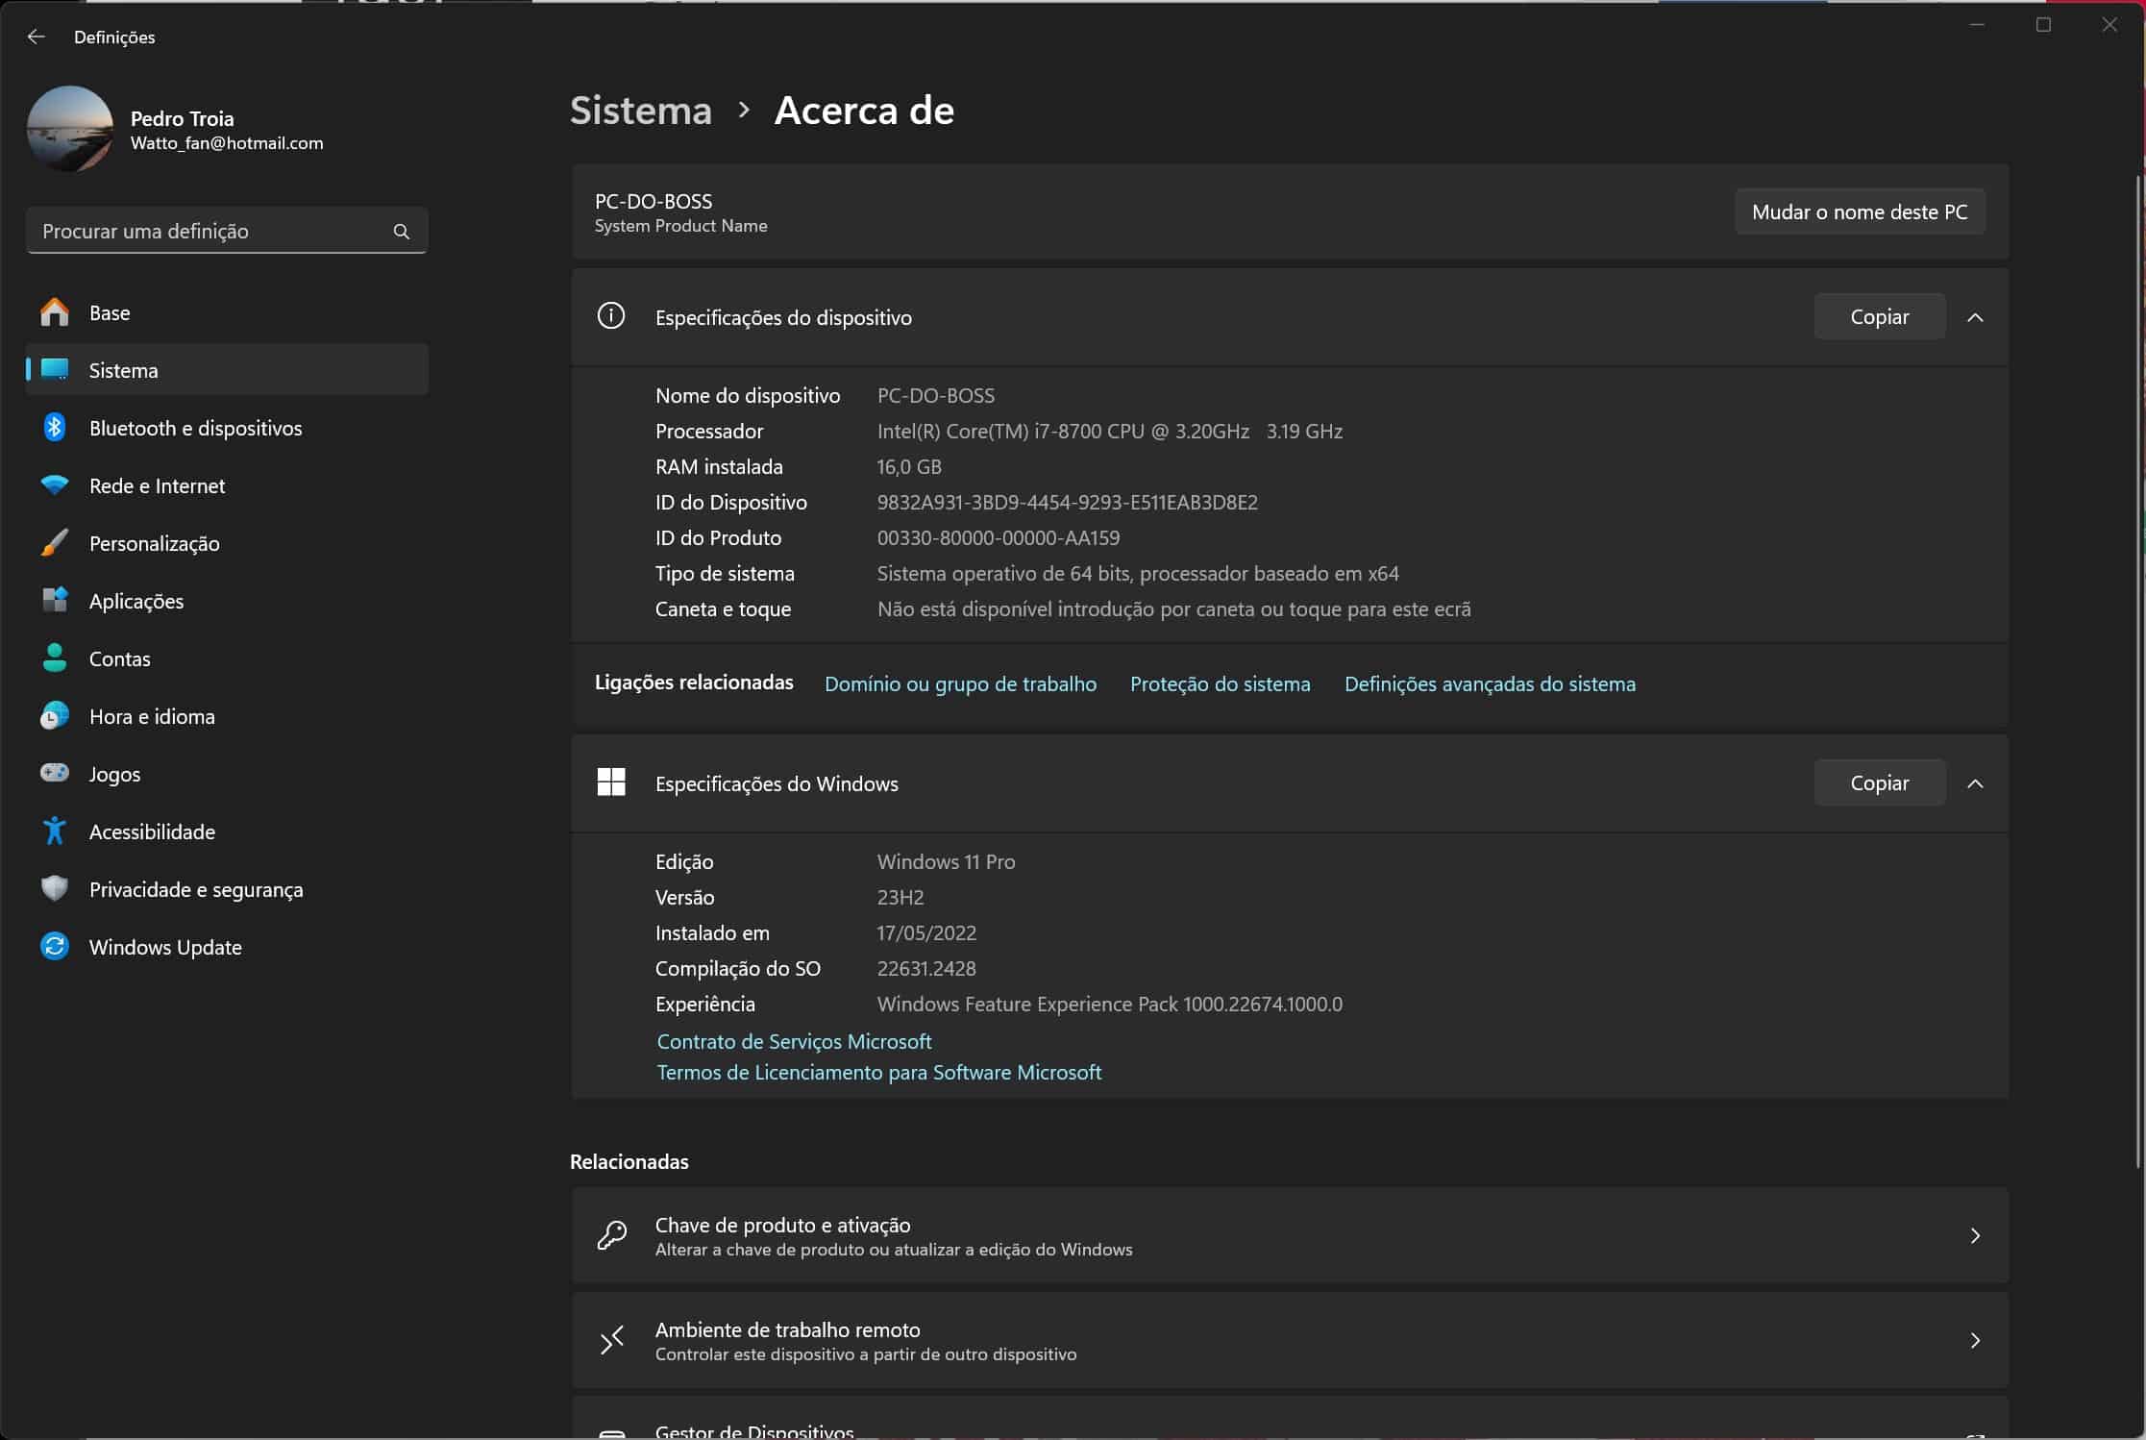Image resolution: width=2146 pixels, height=1440 pixels.
Task: Open Proteção do sistema link
Action: (1220, 683)
